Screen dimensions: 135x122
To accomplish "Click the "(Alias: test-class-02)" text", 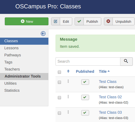I will click(x=114, y=103).
